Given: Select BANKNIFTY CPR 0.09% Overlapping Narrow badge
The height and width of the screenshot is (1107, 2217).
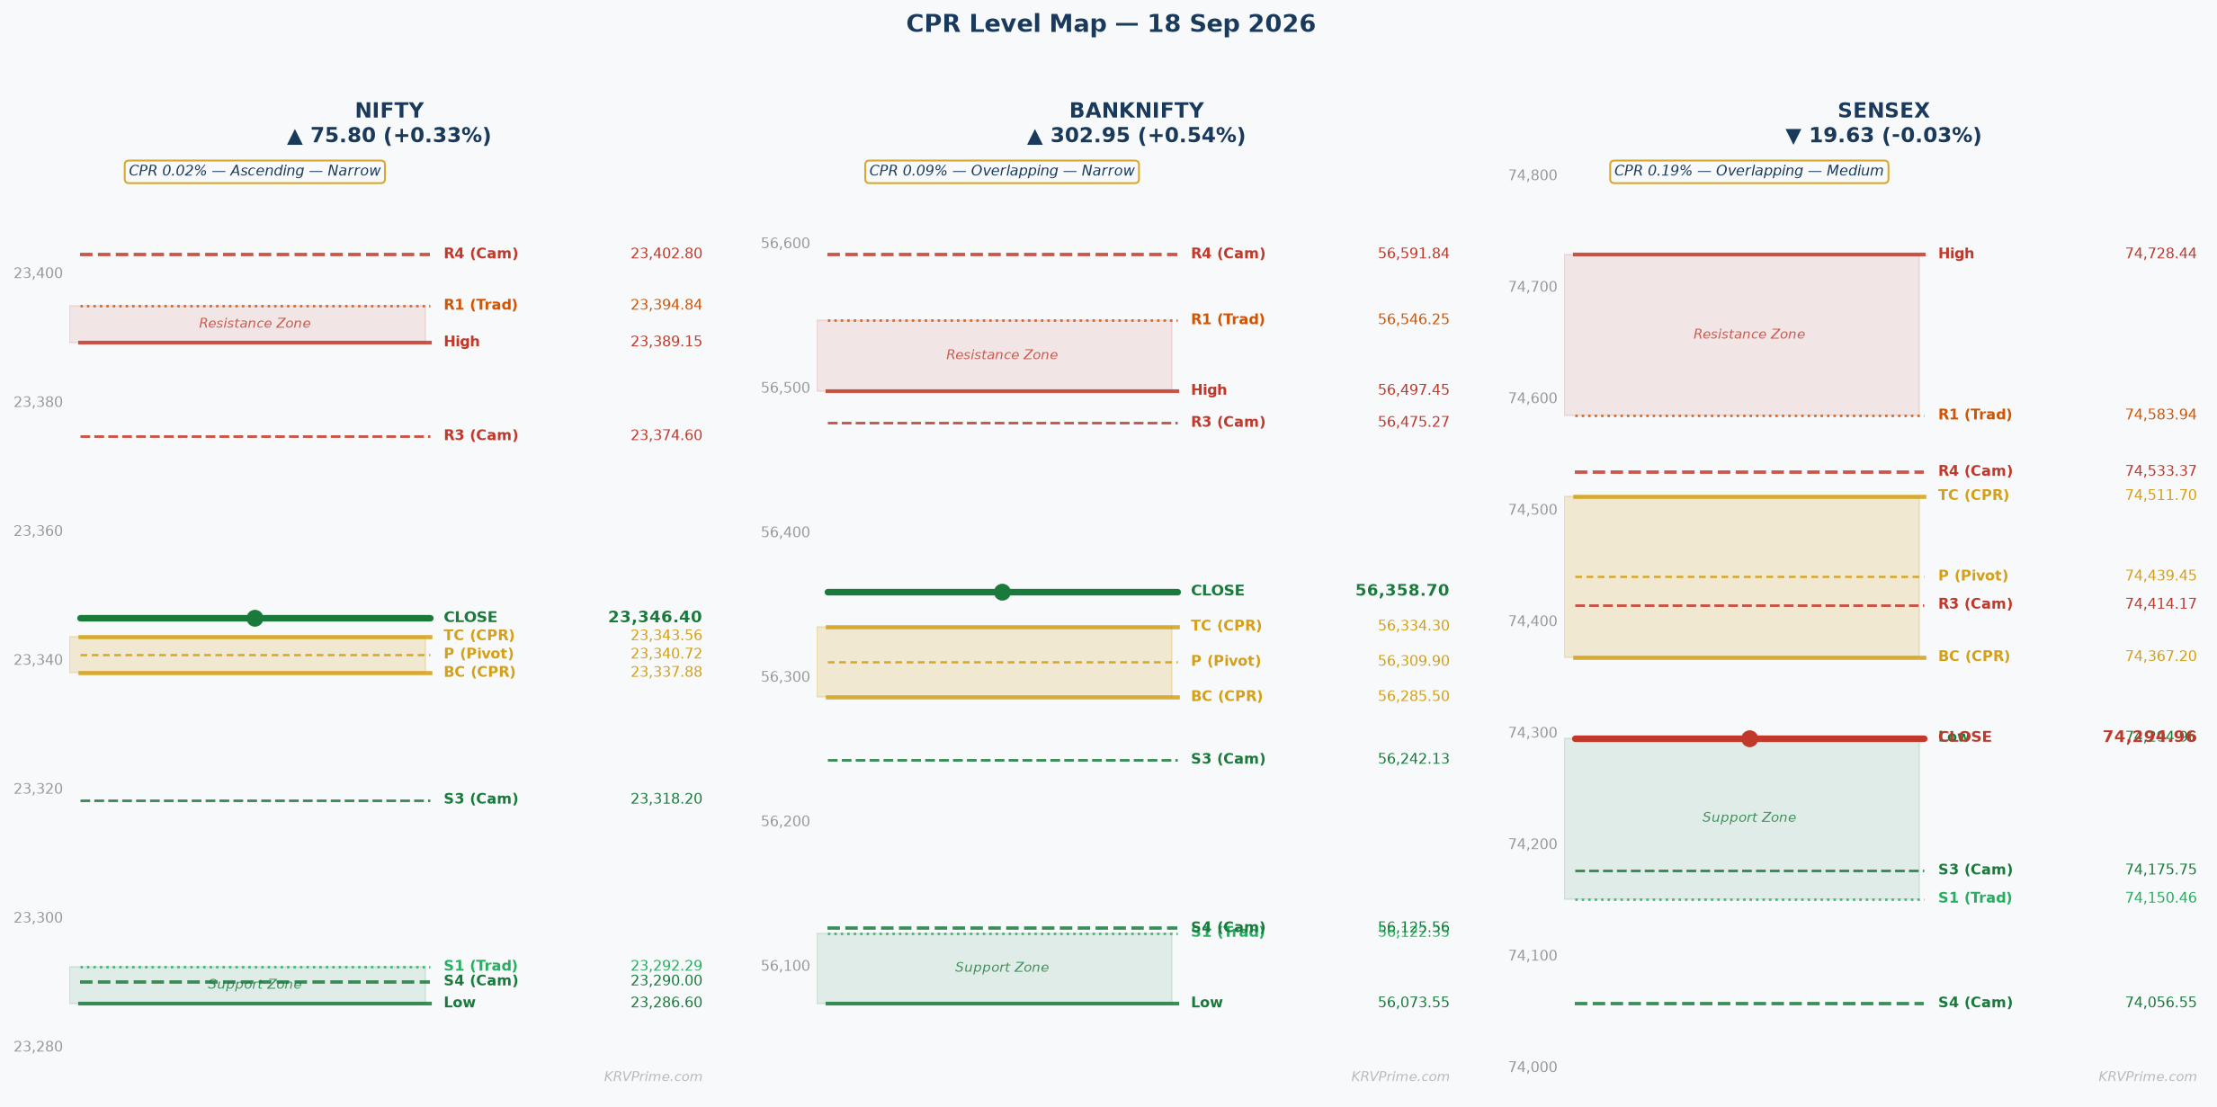Looking at the screenshot, I should click(1002, 172).
